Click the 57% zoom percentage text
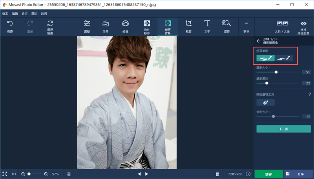This screenshot has height=179, width=314. click(x=55, y=174)
